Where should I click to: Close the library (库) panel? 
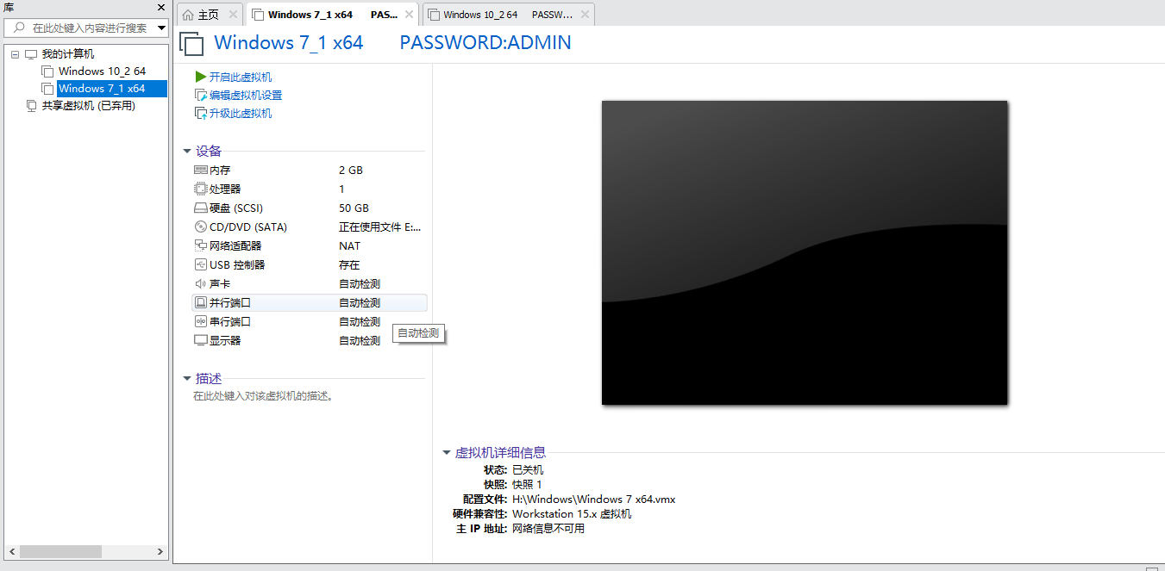coord(161,7)
